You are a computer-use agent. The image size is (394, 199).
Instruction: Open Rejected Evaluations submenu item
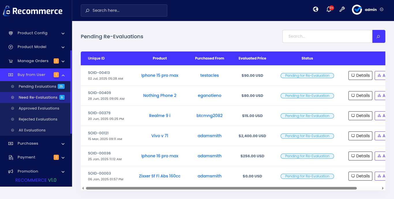pos(35,119)
